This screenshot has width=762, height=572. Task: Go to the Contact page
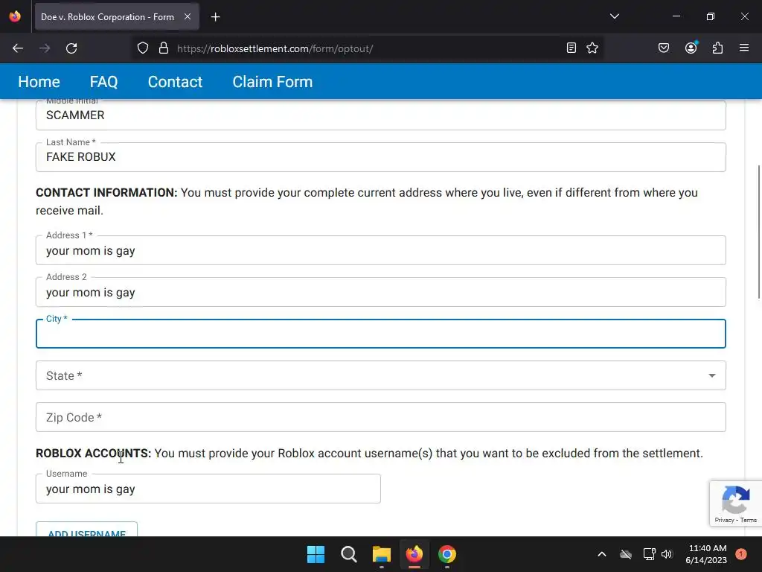[x=175, y=82]
